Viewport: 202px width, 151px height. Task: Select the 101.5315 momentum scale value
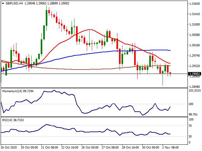click(195, 91)
